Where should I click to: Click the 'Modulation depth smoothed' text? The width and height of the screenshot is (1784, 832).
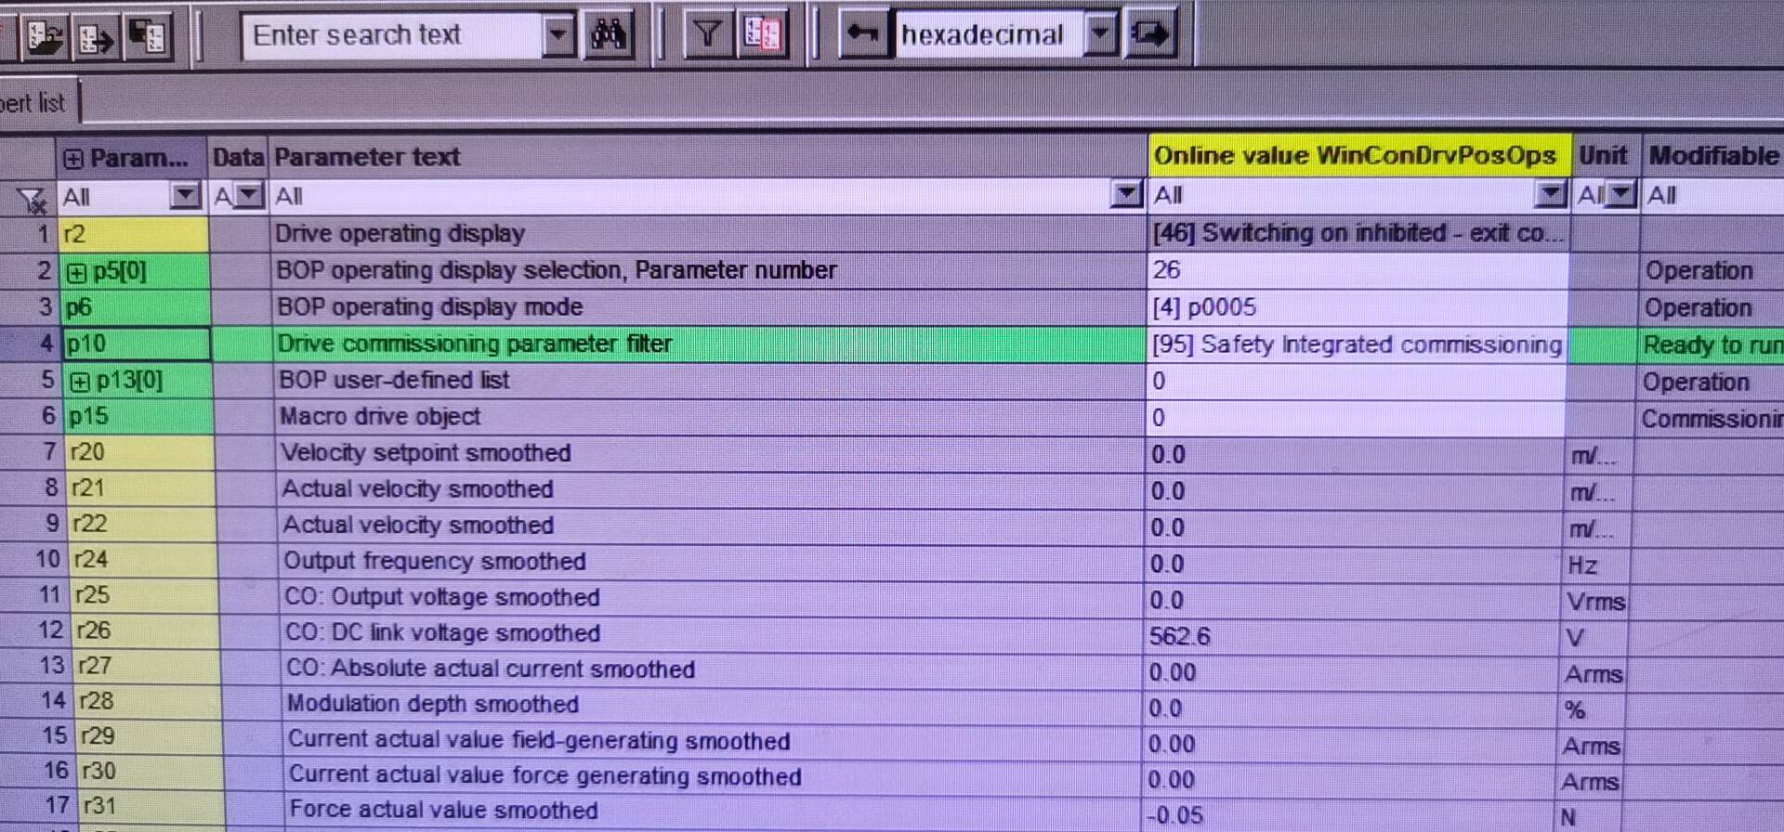click(432, 704)
